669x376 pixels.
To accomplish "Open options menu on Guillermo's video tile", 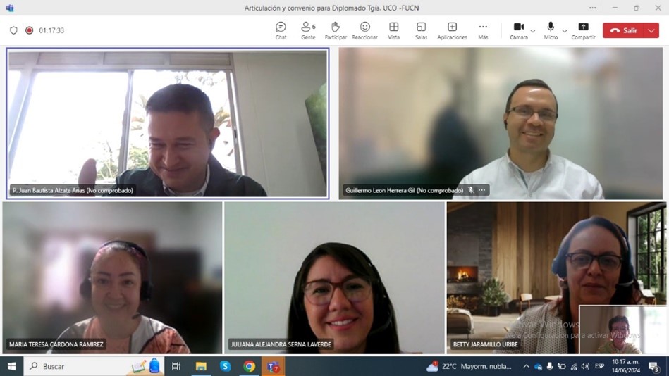I will [x=482, y=190].
